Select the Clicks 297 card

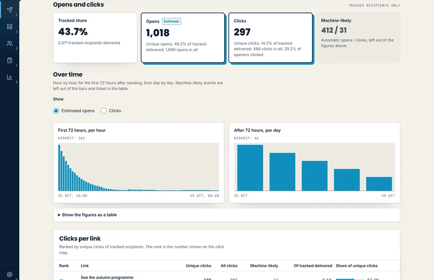click(270, 38)
